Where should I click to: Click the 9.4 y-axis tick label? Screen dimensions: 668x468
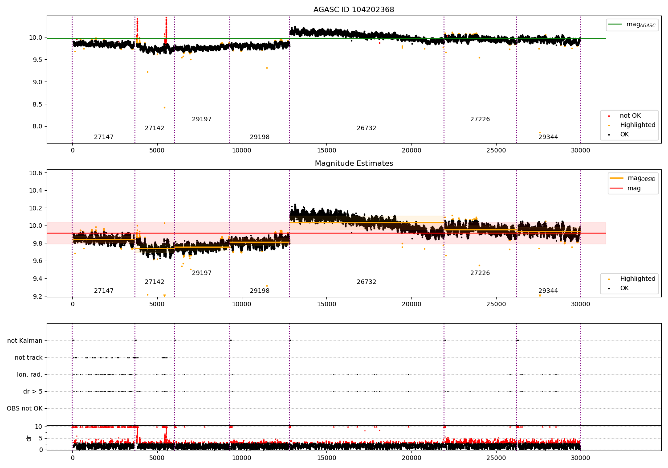coord(37,279)
